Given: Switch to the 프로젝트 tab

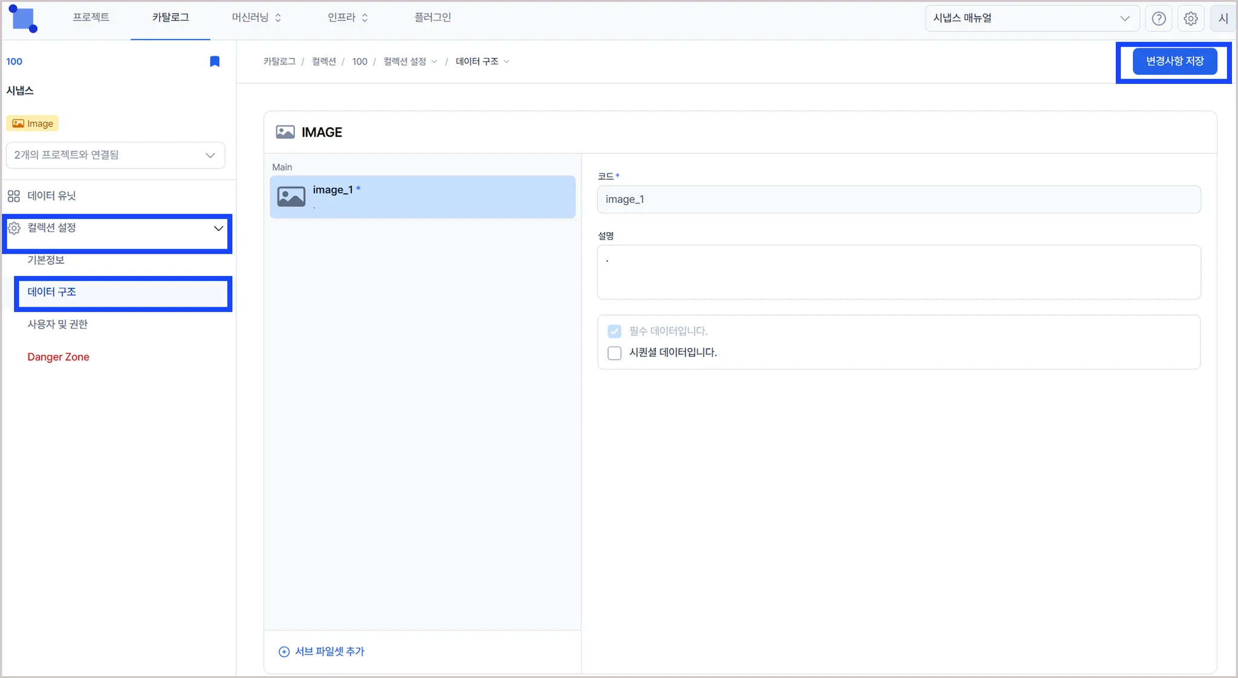Looking at the screenshot, I should point(91,18).
